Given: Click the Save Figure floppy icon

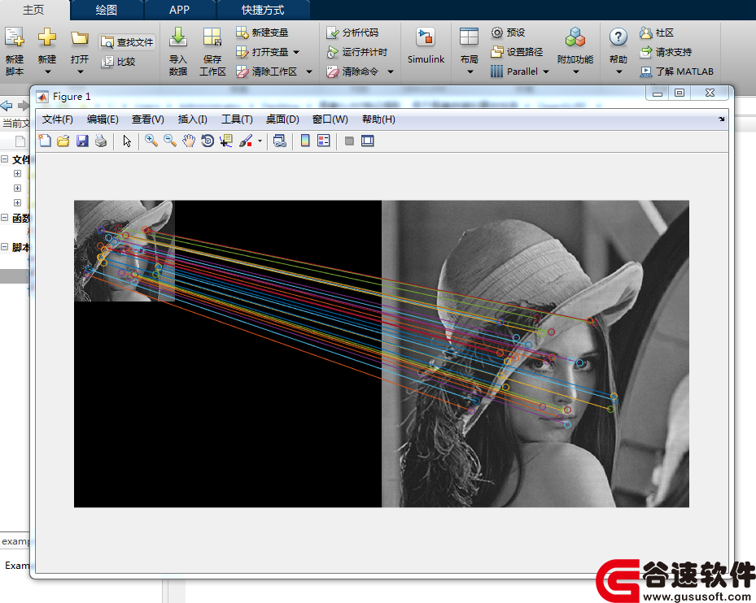Looking at the screenshot, I should point(82,141).
